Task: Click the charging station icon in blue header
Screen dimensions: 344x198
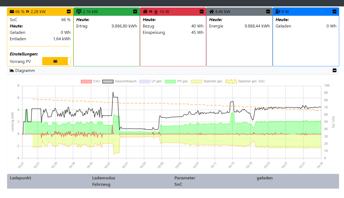Action: click(278, 11)
